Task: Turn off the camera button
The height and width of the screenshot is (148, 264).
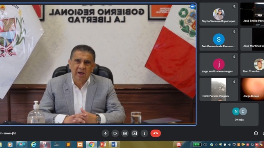Action: (x=115, y=133)
